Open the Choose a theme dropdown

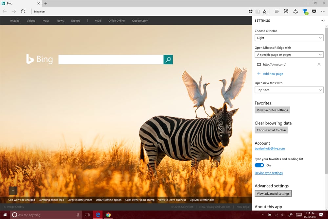point(289,38)
